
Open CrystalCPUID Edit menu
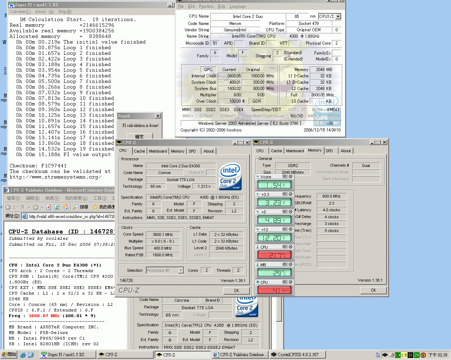tap(192, 6)
